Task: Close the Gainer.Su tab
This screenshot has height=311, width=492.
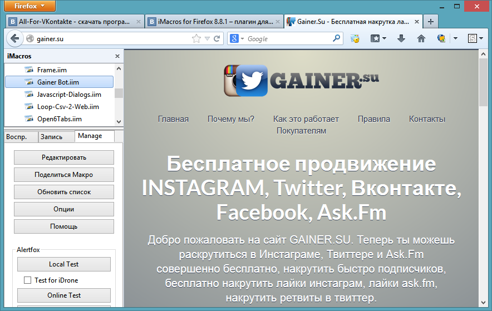Action: click(x=417, y=22)
